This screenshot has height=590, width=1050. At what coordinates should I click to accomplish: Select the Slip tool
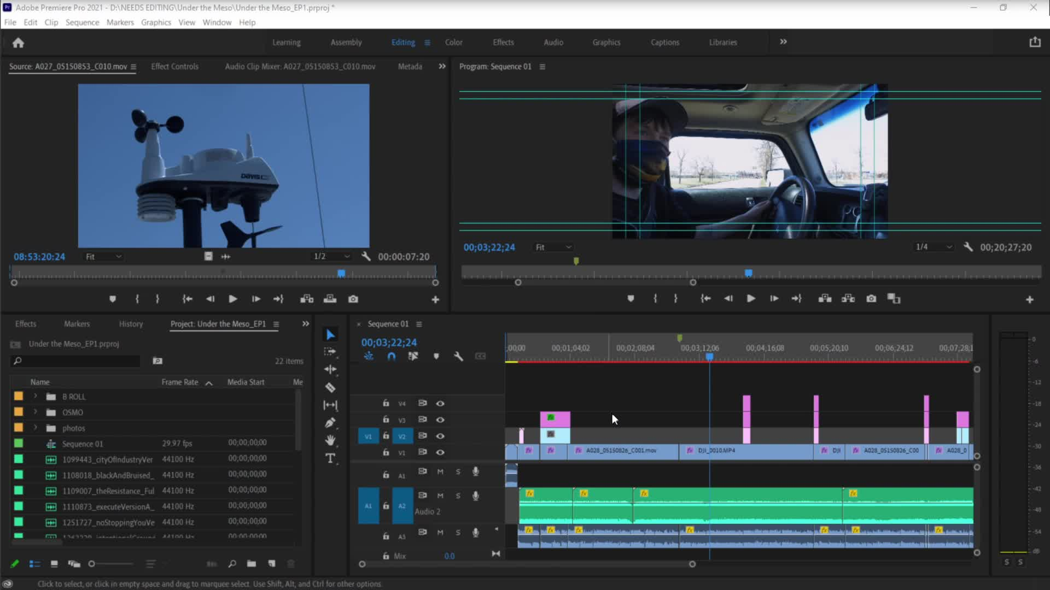click(x=330, y=405)
